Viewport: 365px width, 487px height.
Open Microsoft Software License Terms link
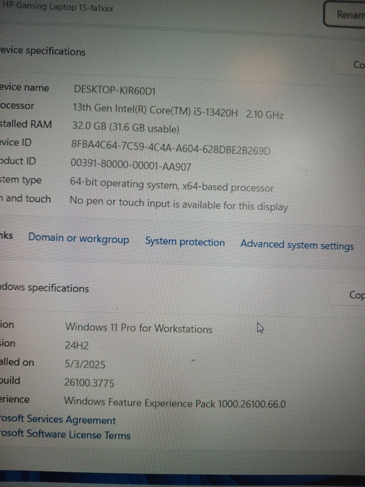(65, 434)
